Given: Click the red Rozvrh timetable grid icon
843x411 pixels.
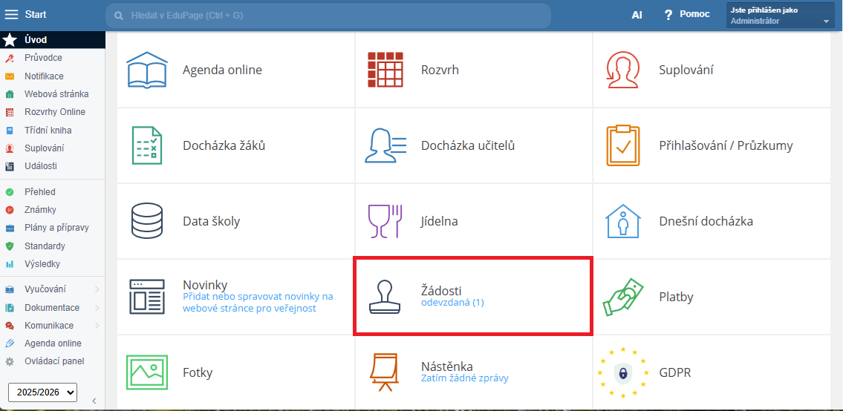Looking at the screenshot, I should [x=385, y=70].
